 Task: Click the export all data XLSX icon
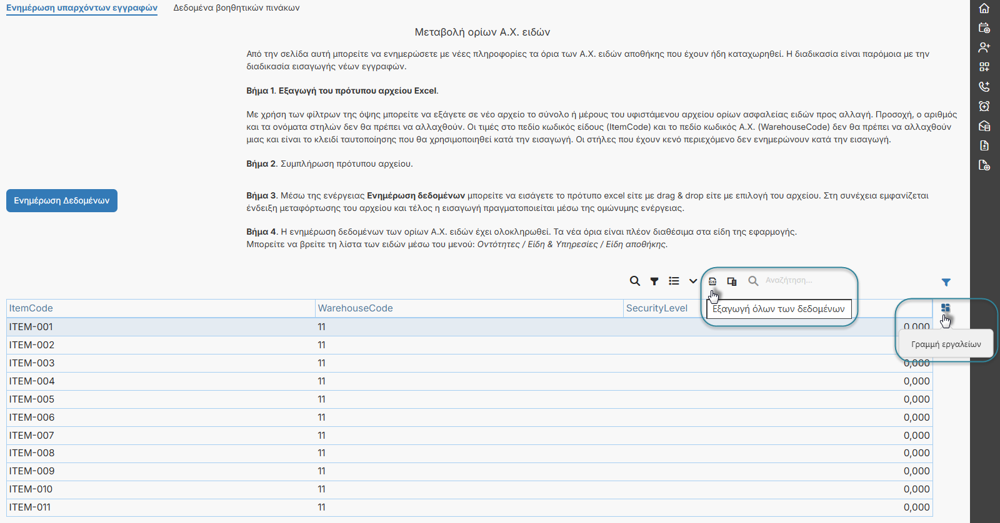(712, 281)
